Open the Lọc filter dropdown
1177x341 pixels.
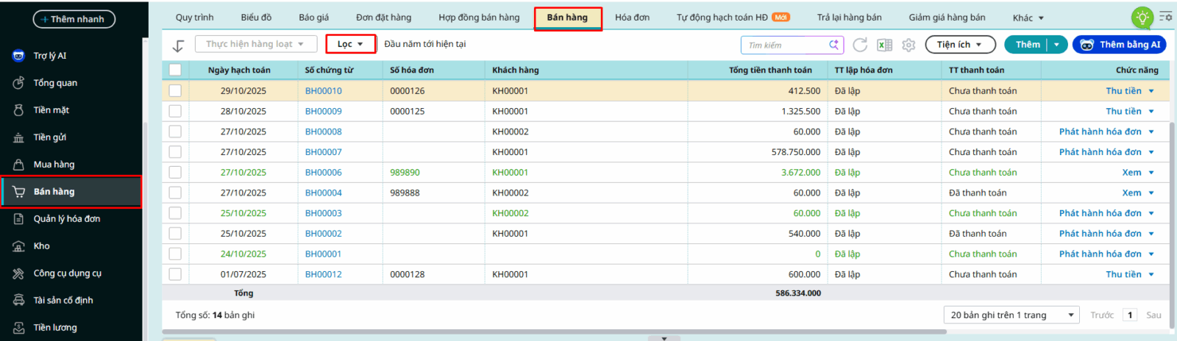pos(350,44)
